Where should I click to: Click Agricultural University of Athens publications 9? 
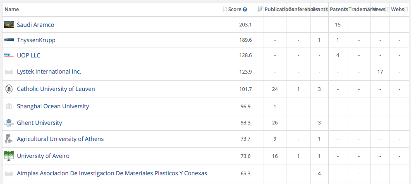[x=275, y=139]
